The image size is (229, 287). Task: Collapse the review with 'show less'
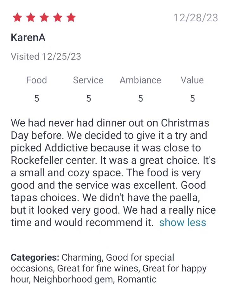[182, 223]
